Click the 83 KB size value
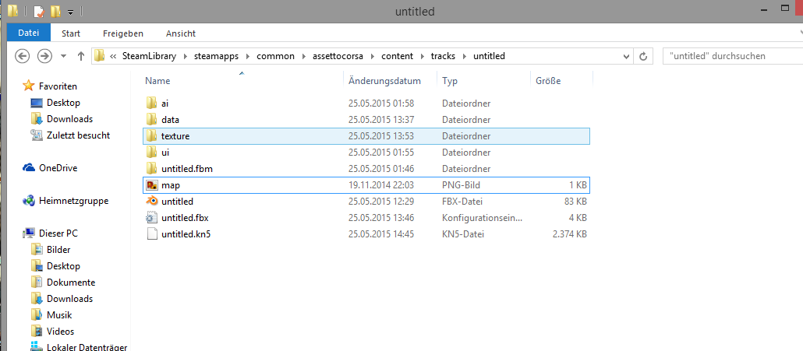Screen dimensions: 803x351 (575, 202)
